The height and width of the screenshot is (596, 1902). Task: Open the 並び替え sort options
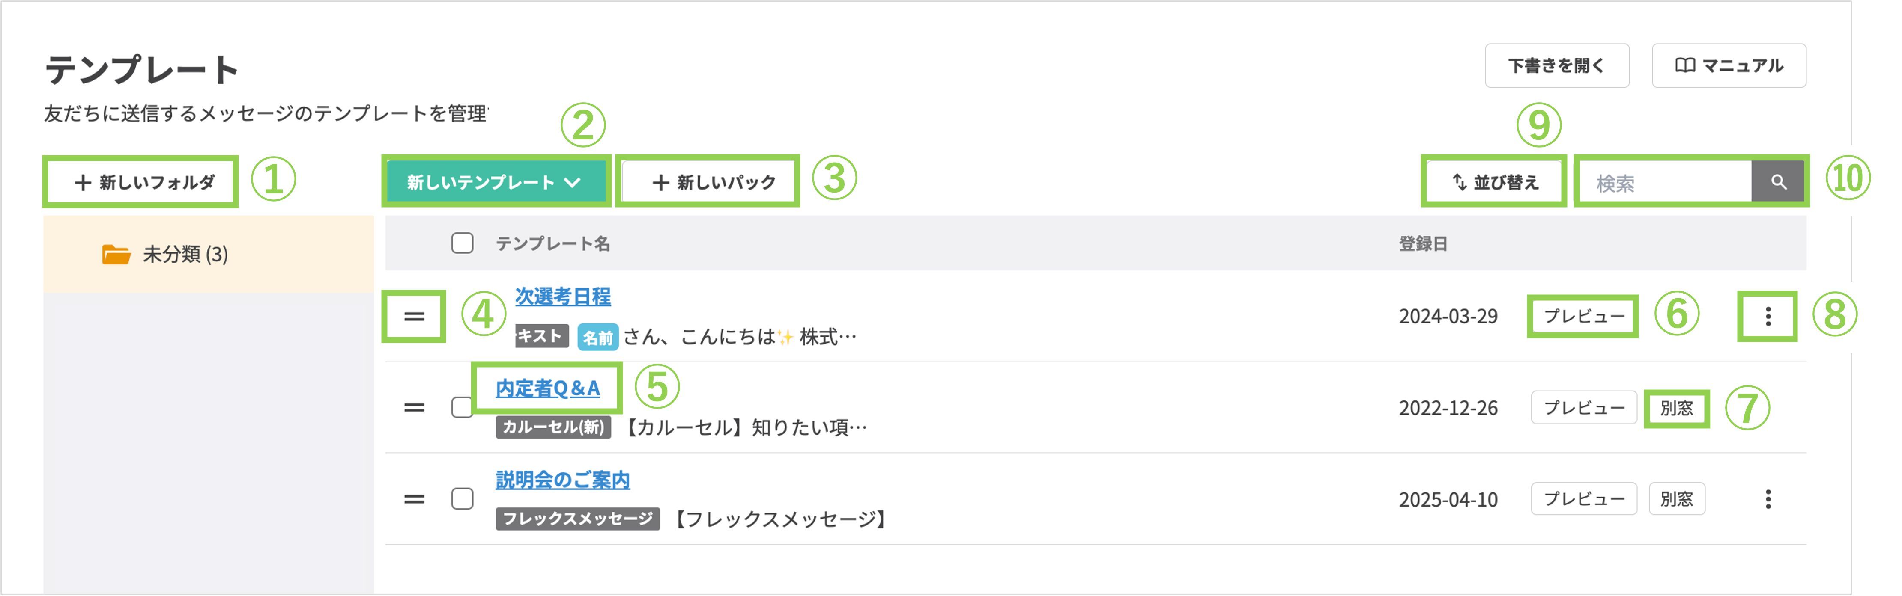pyautogui.click(x=1495, y=181)
